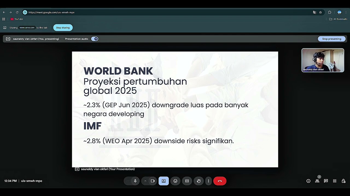Open meeting details info icon
The width and height of the screenshot is (350, 196).
(x=308, y=181)
